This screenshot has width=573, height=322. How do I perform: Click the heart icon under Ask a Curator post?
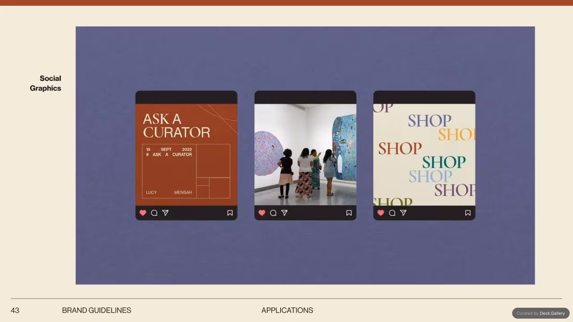[143, 213]
